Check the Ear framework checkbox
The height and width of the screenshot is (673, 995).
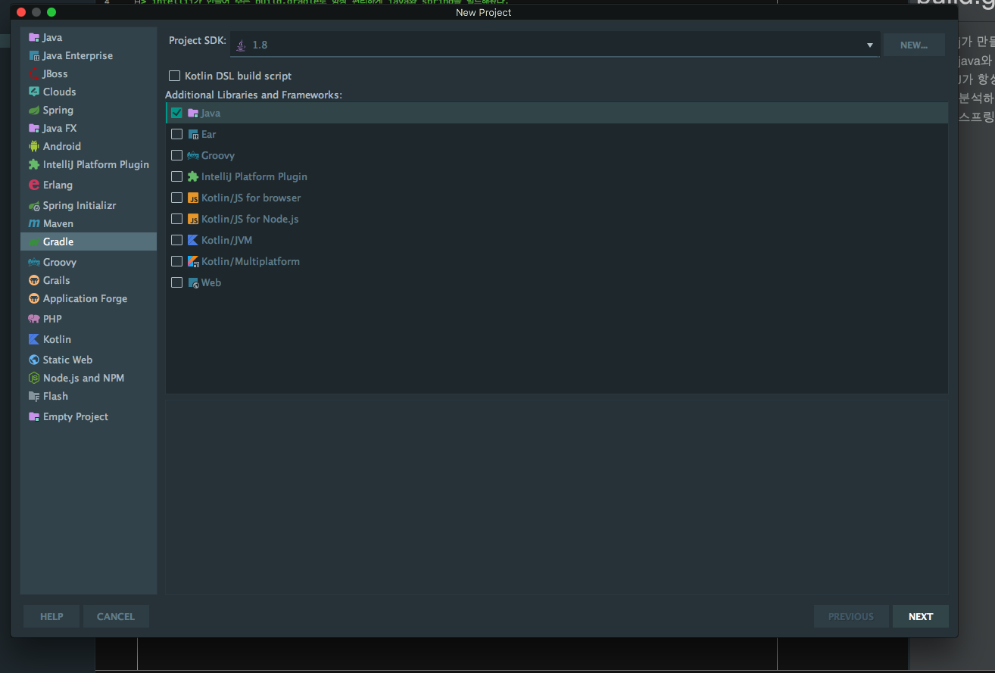tap(176, 134)
